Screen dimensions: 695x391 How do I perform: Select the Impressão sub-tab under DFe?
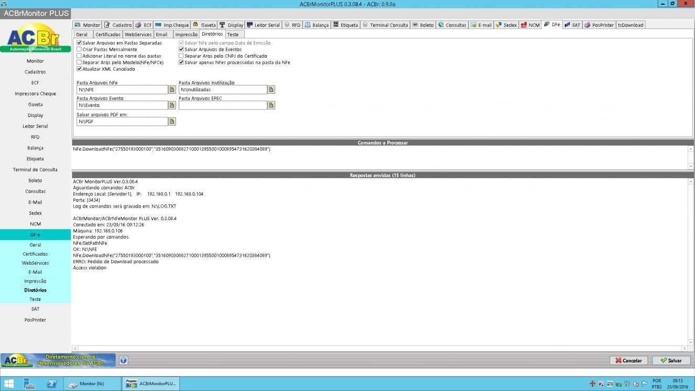coord(186,35)
